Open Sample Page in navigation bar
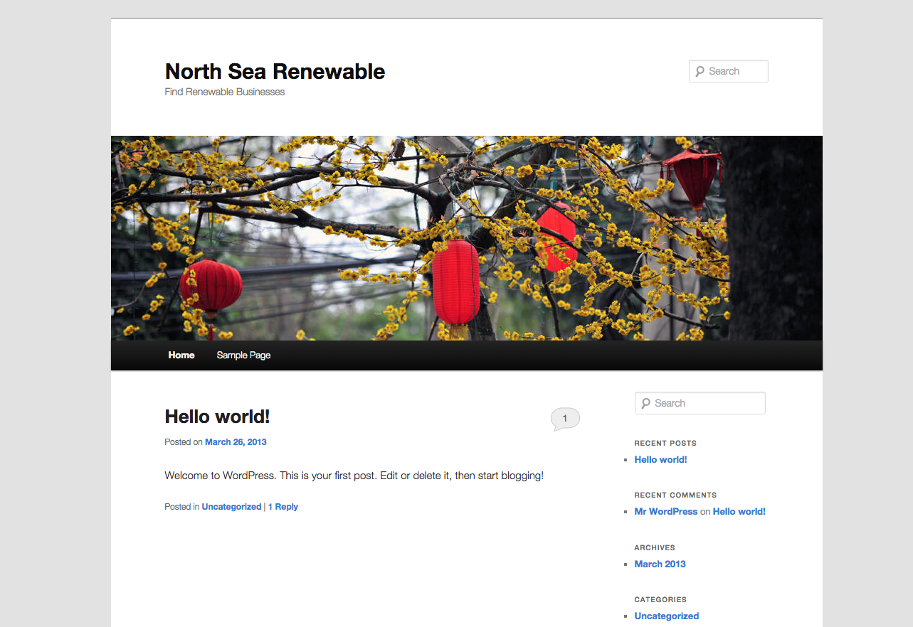The width and height of the screenshot is (913, 627). click(x=243, y=355)
